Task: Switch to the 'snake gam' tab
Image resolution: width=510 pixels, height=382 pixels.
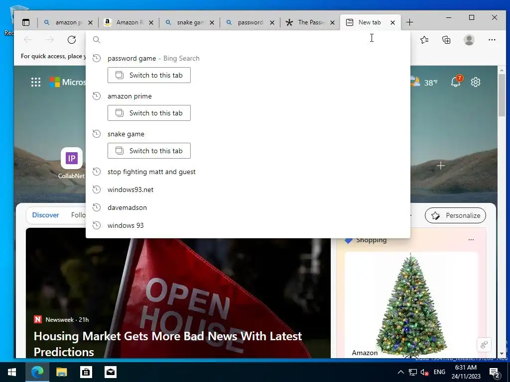Action: [x=189, y=22]
